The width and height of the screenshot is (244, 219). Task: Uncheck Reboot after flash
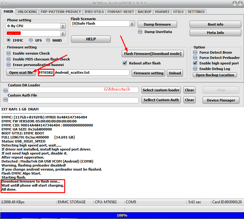pyautogui.click(x=125, y=63)
